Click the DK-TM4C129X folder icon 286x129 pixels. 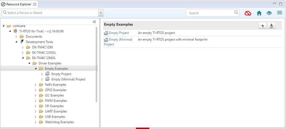pos(28,47)
